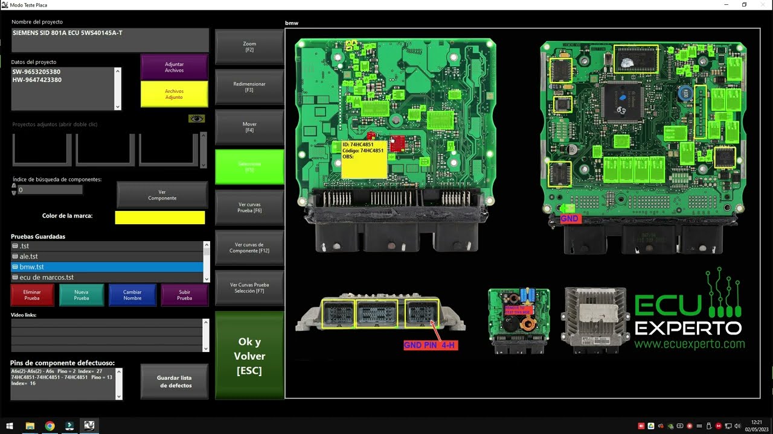Click the large processor chip on right board
The image size is (773, 434).
coord(623,102)
